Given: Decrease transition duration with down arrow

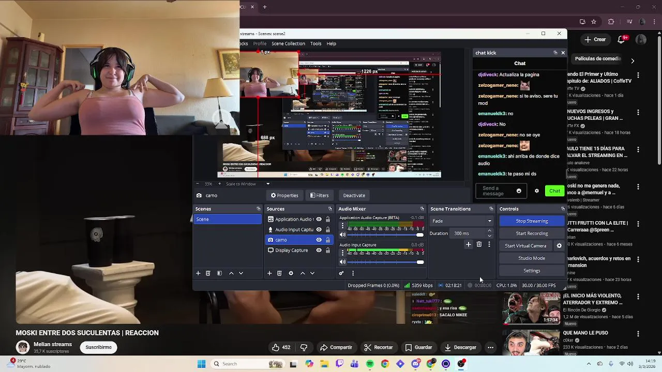Looking at the screenshot, I should [490, 236].
